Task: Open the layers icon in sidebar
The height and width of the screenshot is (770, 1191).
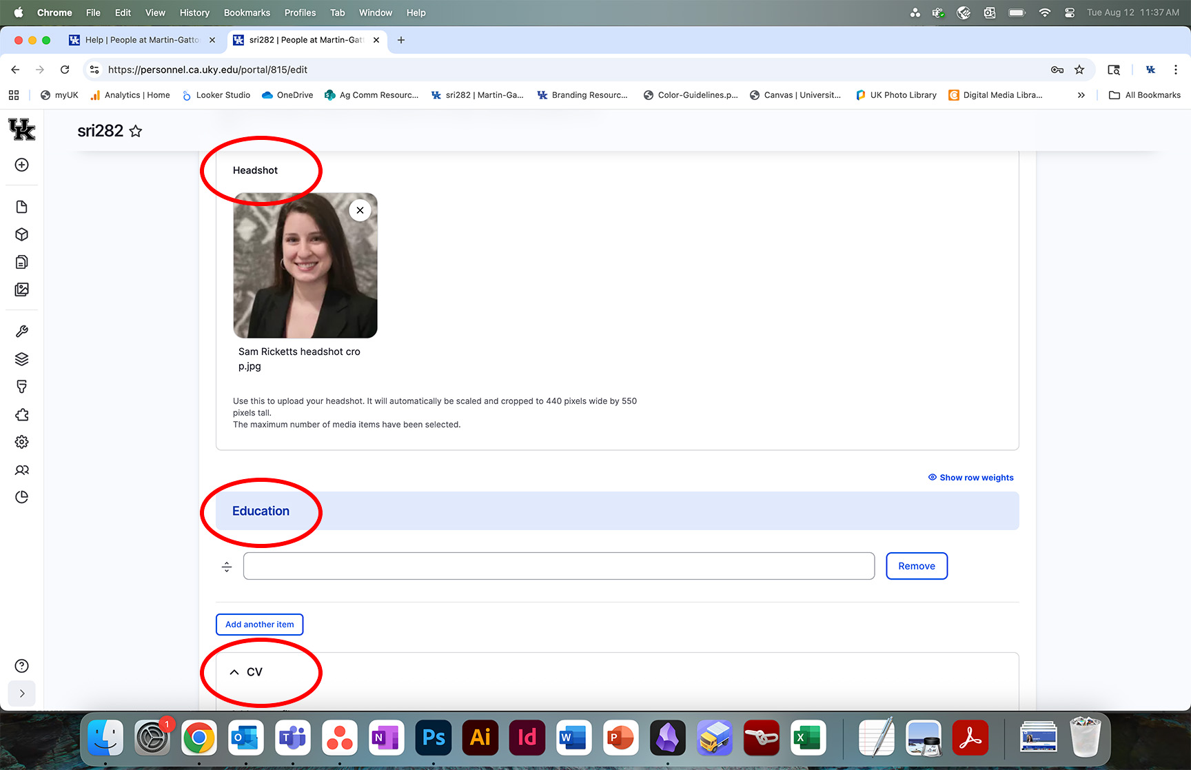Action: pyautogui.click(x=22, y=359)
